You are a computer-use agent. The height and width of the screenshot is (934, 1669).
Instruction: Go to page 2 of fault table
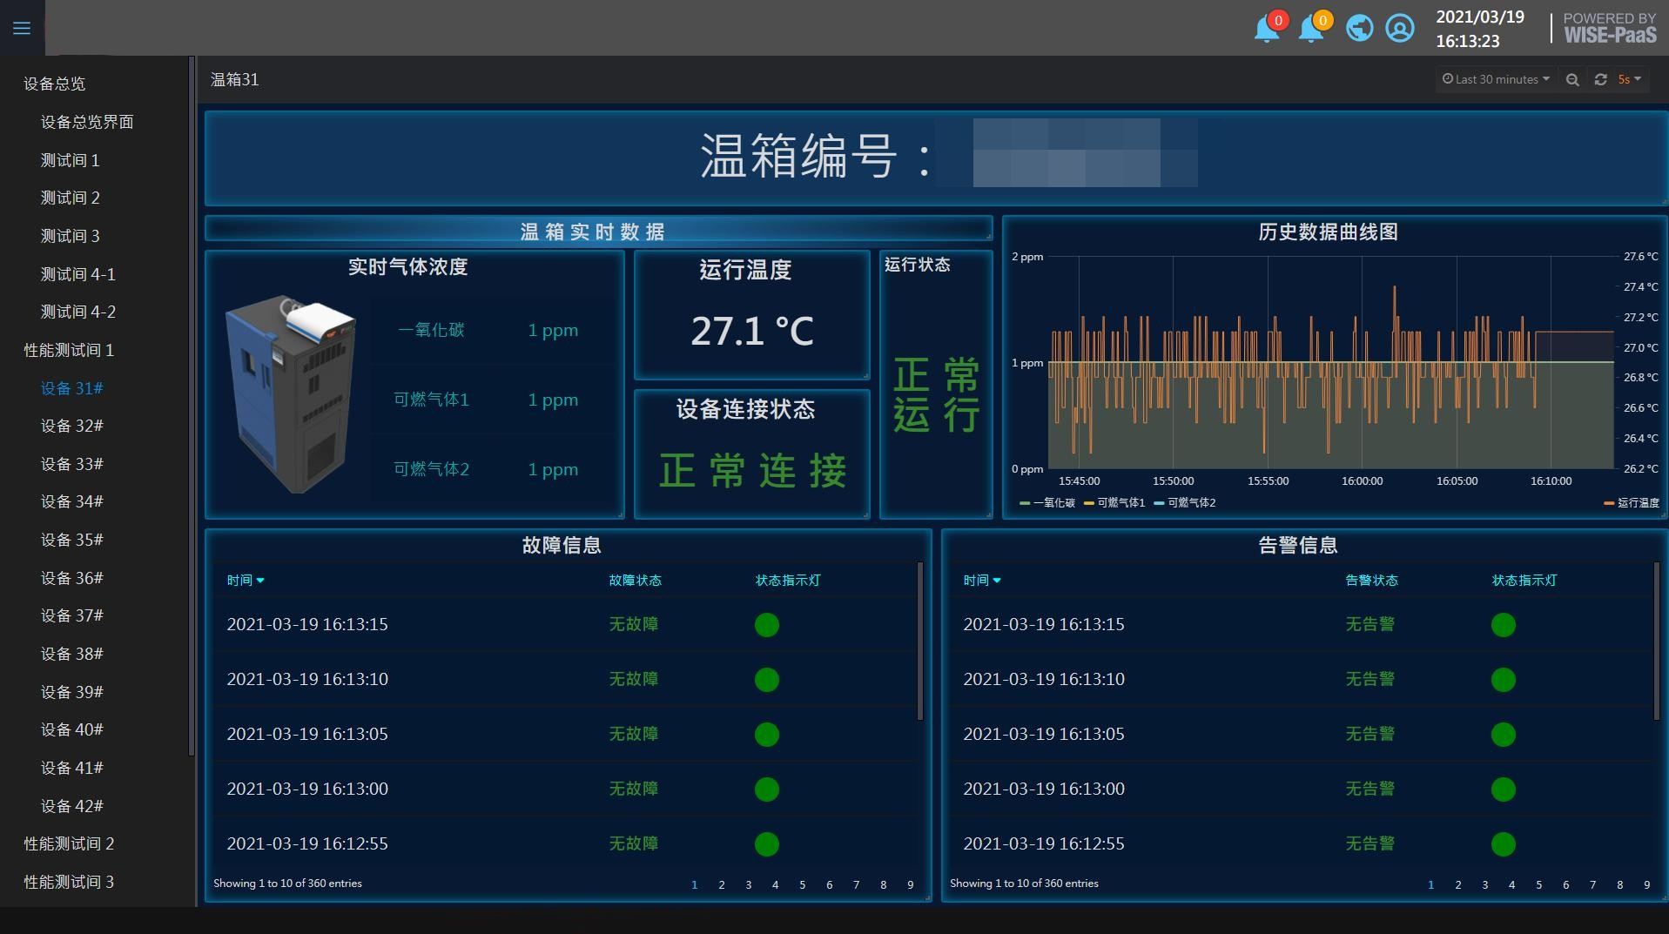pyautogui.click(x=722, y=884)
